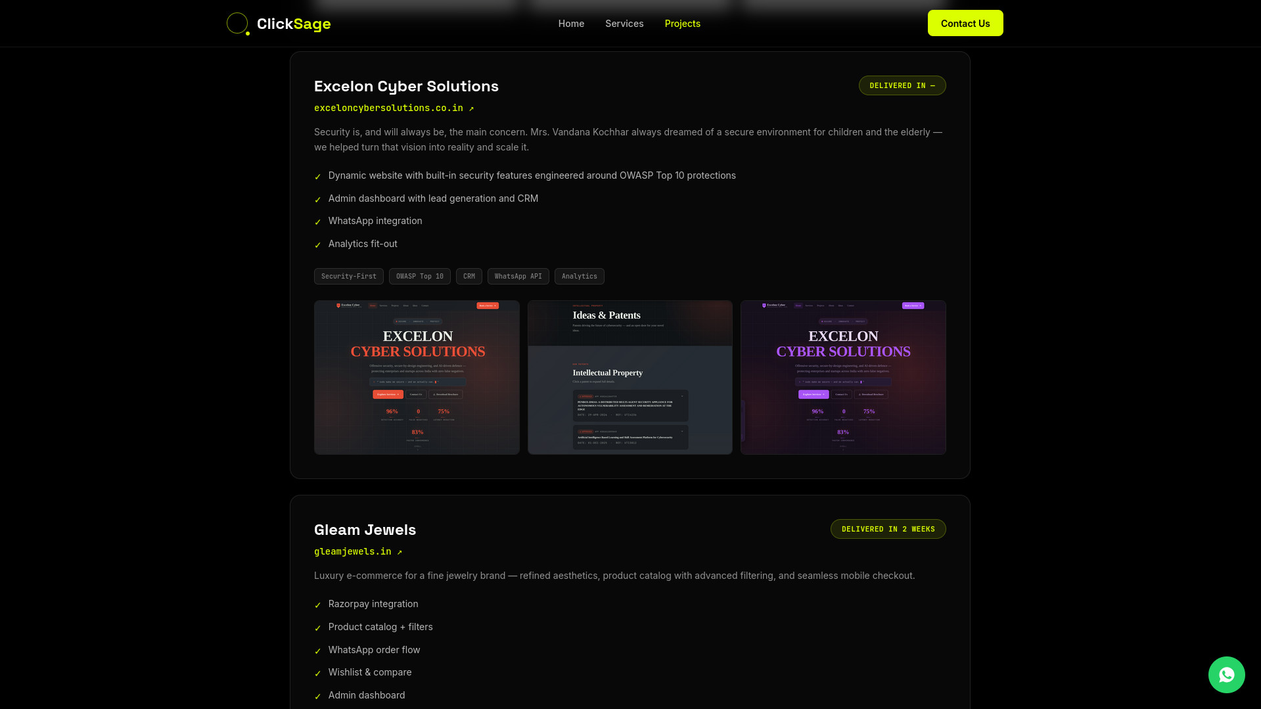The width and height of the screenshot is (1261, 709).
Task: Open the purple Excelon Cyber Solutions screenshot
Action: pos(843,377)
